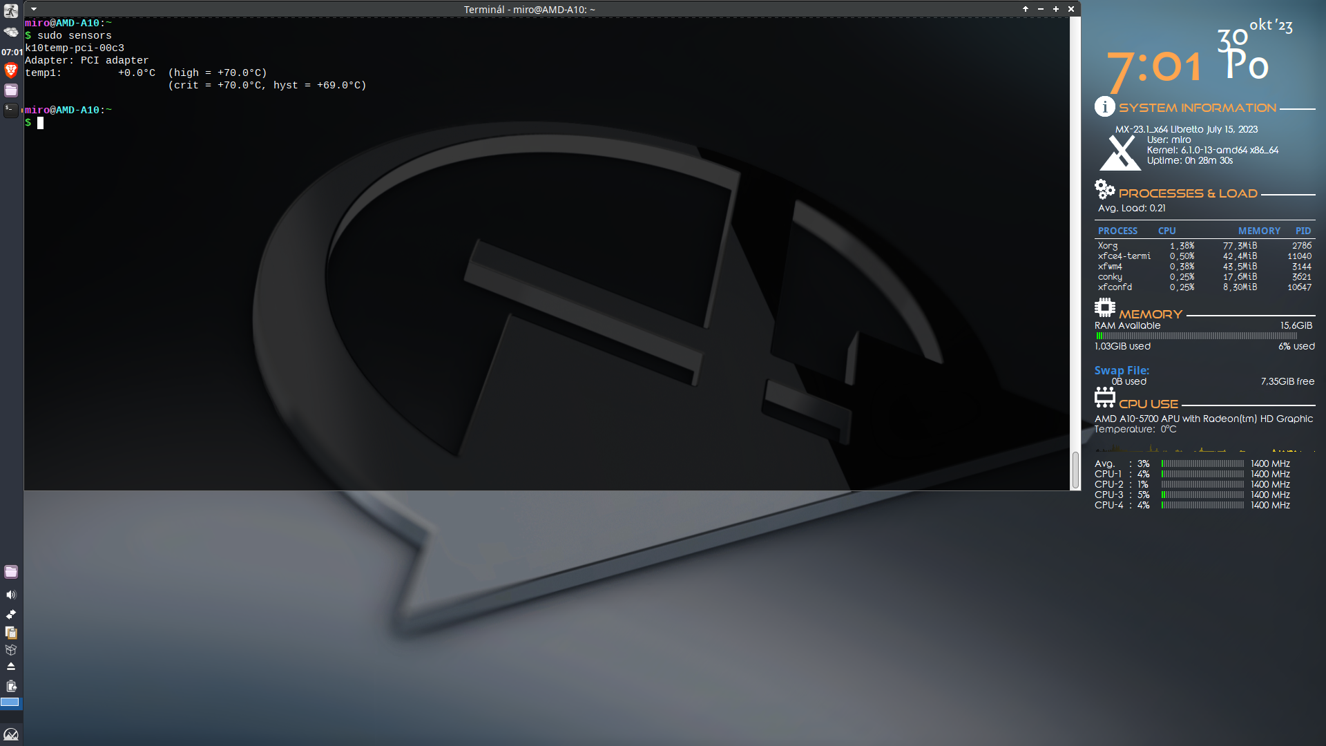The height and width of the screenshot is (746, 1326).
Task: Open the file manager launcher below Brave
Action: [x=11, y=90]
